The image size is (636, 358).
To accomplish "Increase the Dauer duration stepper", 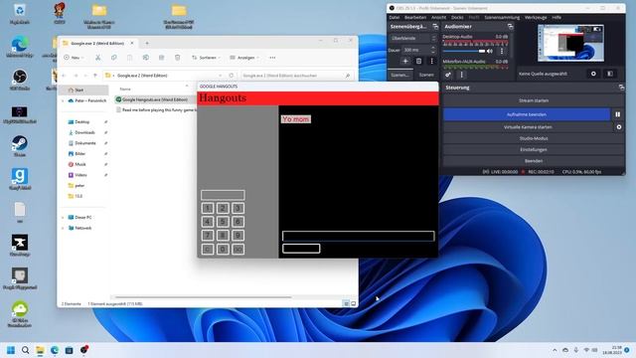I will click(433, 48).
